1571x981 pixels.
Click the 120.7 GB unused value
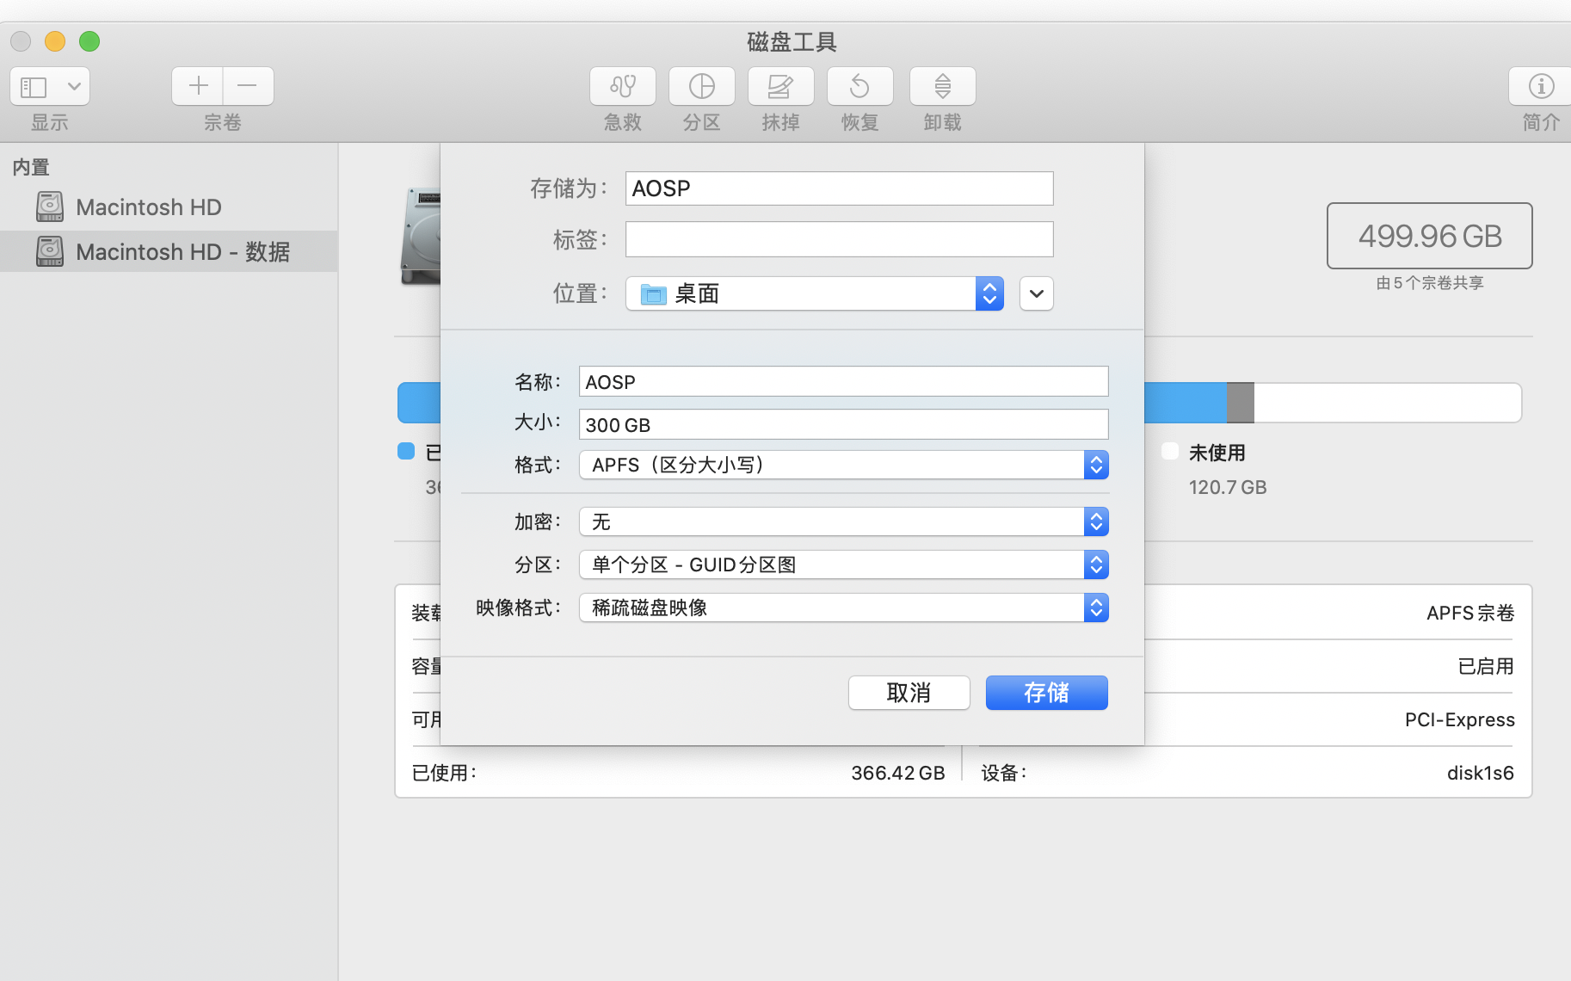(1228, 487)
